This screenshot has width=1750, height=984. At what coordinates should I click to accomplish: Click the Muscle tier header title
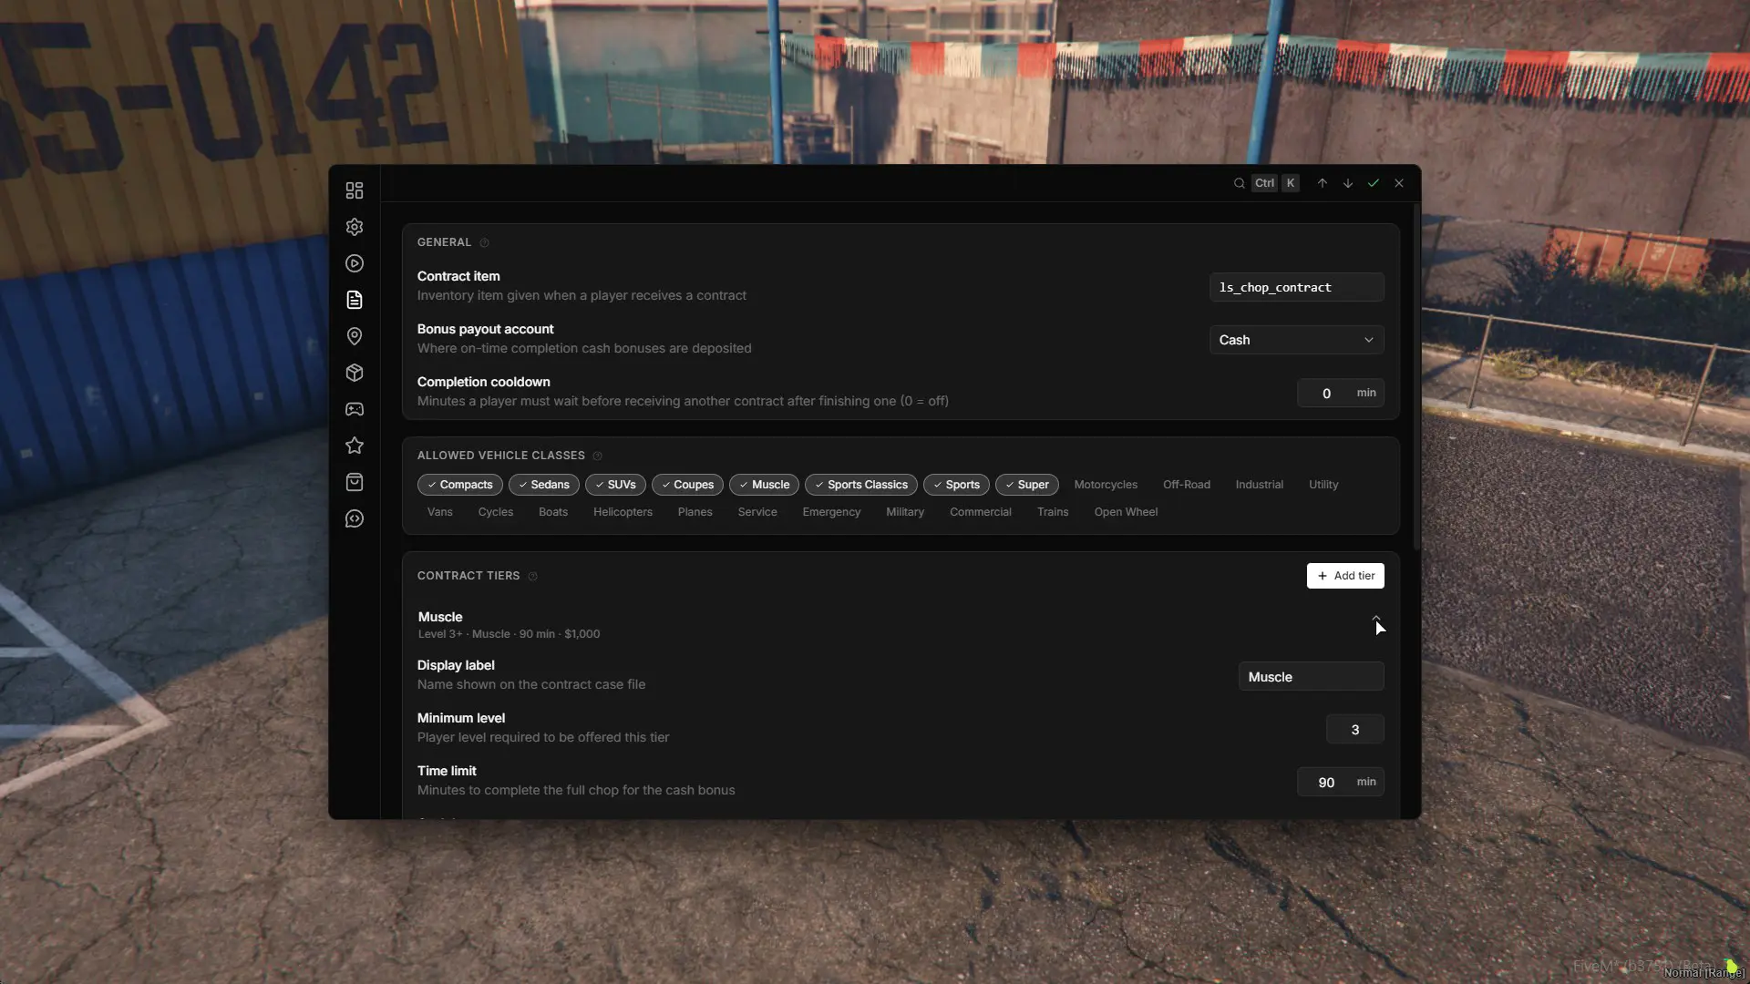click(x=440, y=617)
